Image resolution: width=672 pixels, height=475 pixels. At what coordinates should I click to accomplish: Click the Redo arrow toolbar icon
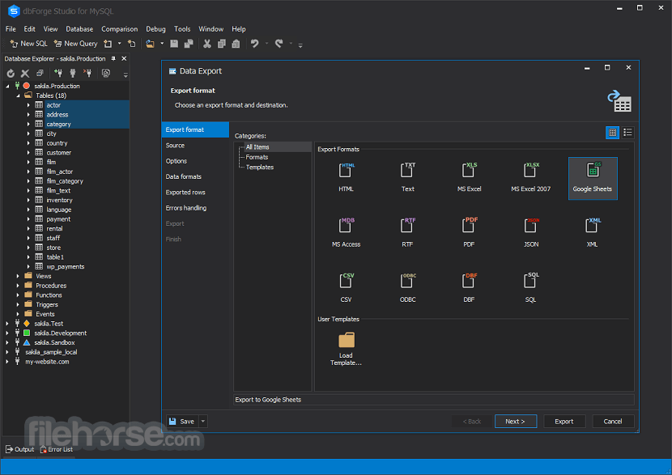tap(279, 44)
